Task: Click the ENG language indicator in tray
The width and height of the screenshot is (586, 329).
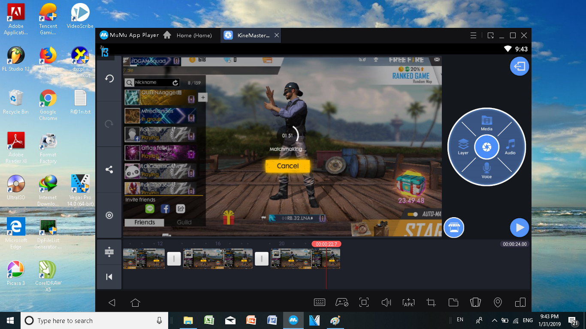Action: (x=528, y=320)
